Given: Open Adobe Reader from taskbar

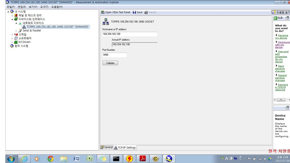Looking at the screenshot, I should click(x=143, y=159).
